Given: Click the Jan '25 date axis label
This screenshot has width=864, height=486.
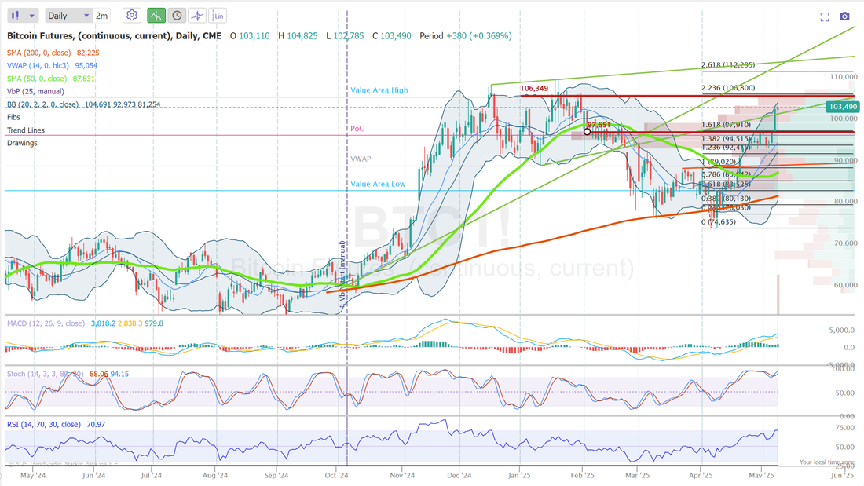Looking at the screenshot, I should click(519, 475).
